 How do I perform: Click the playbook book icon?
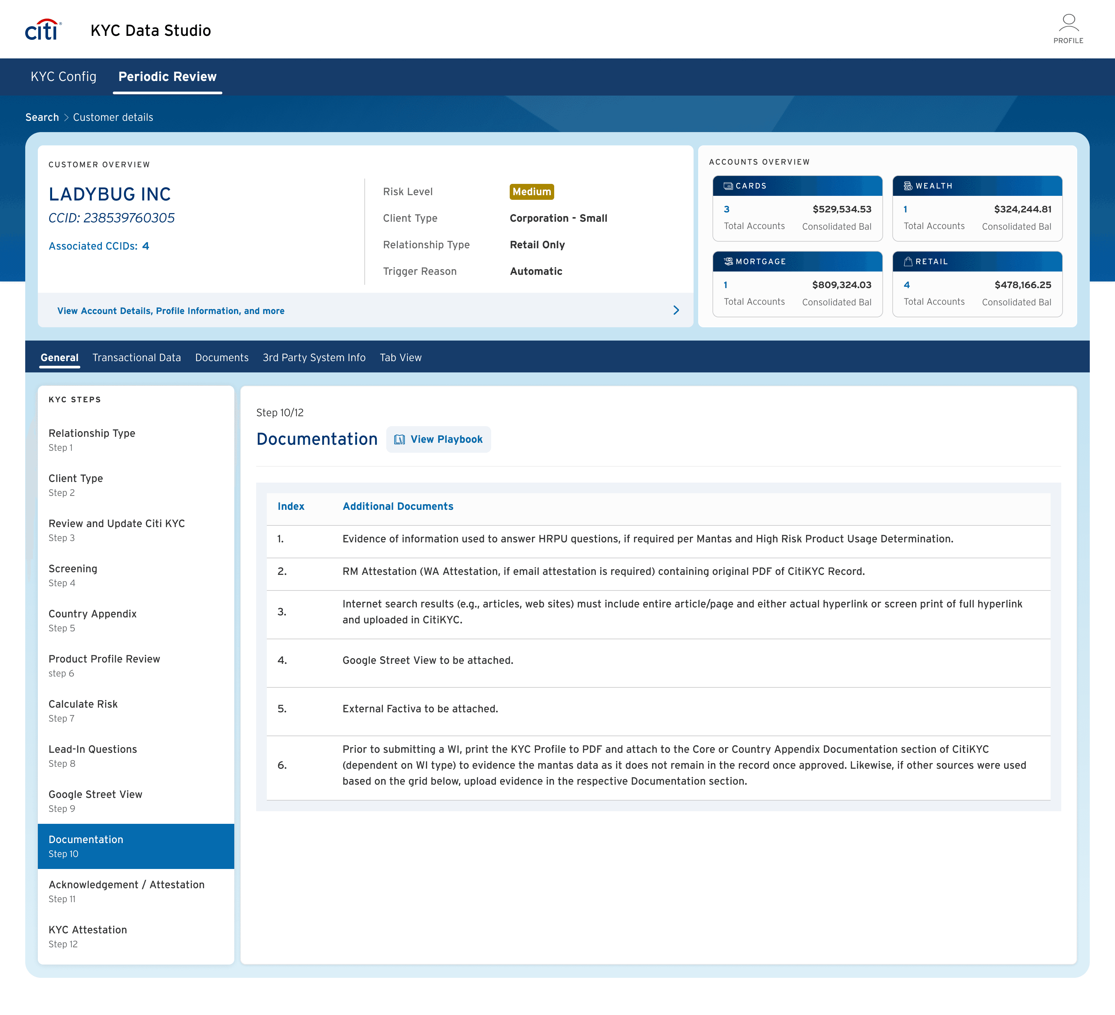(x=399, y=440)
